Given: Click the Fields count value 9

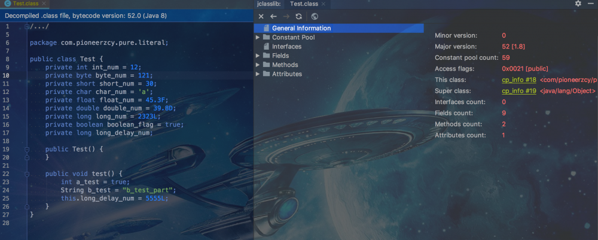Looking at the screenshot, I should (x=504, y=113).
